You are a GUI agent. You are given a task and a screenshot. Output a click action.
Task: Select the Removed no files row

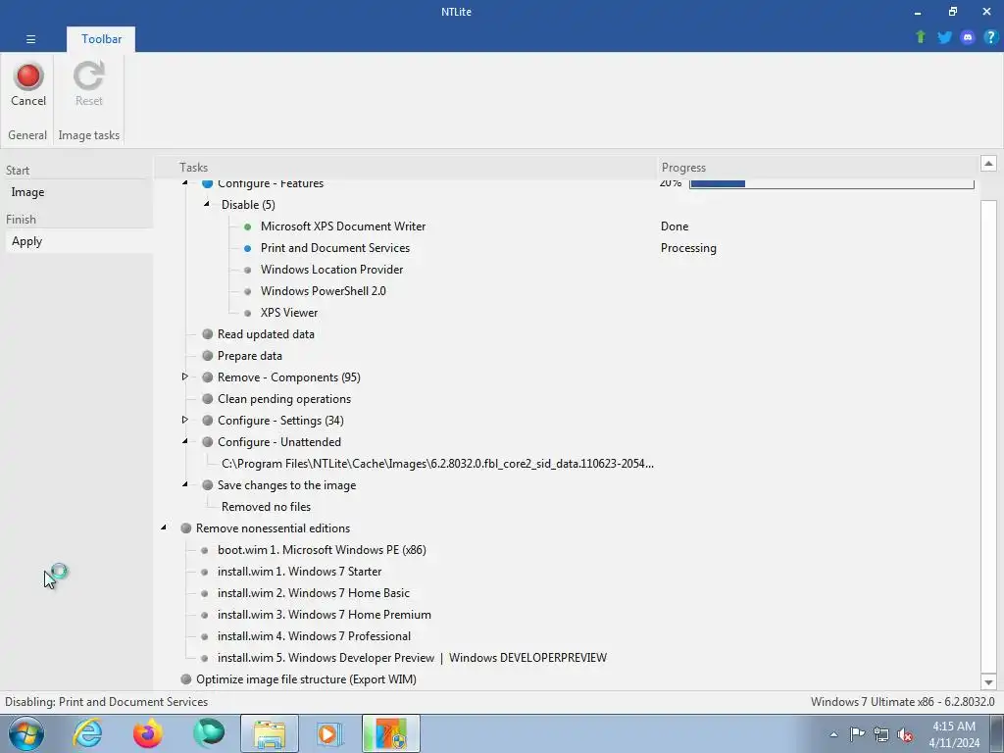click(x=266, y=507)
